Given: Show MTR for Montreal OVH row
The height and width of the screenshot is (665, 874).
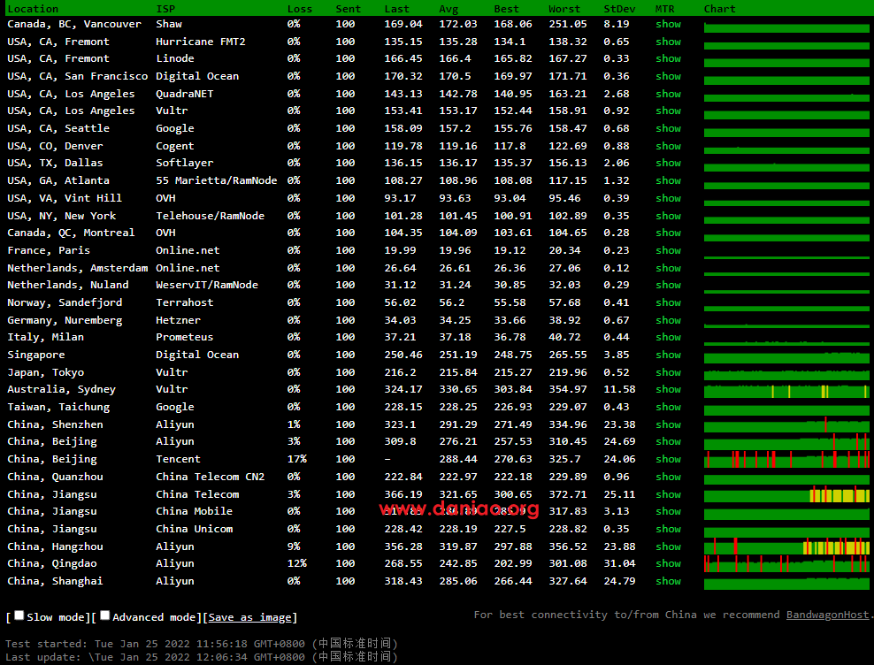Looking at the screenshot, I should point(668,233).
